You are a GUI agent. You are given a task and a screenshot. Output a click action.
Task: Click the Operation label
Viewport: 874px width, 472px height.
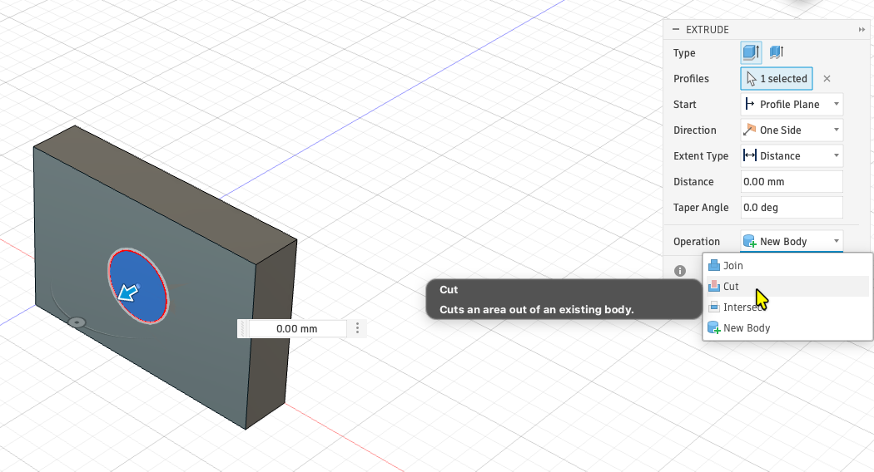[697, 242]
